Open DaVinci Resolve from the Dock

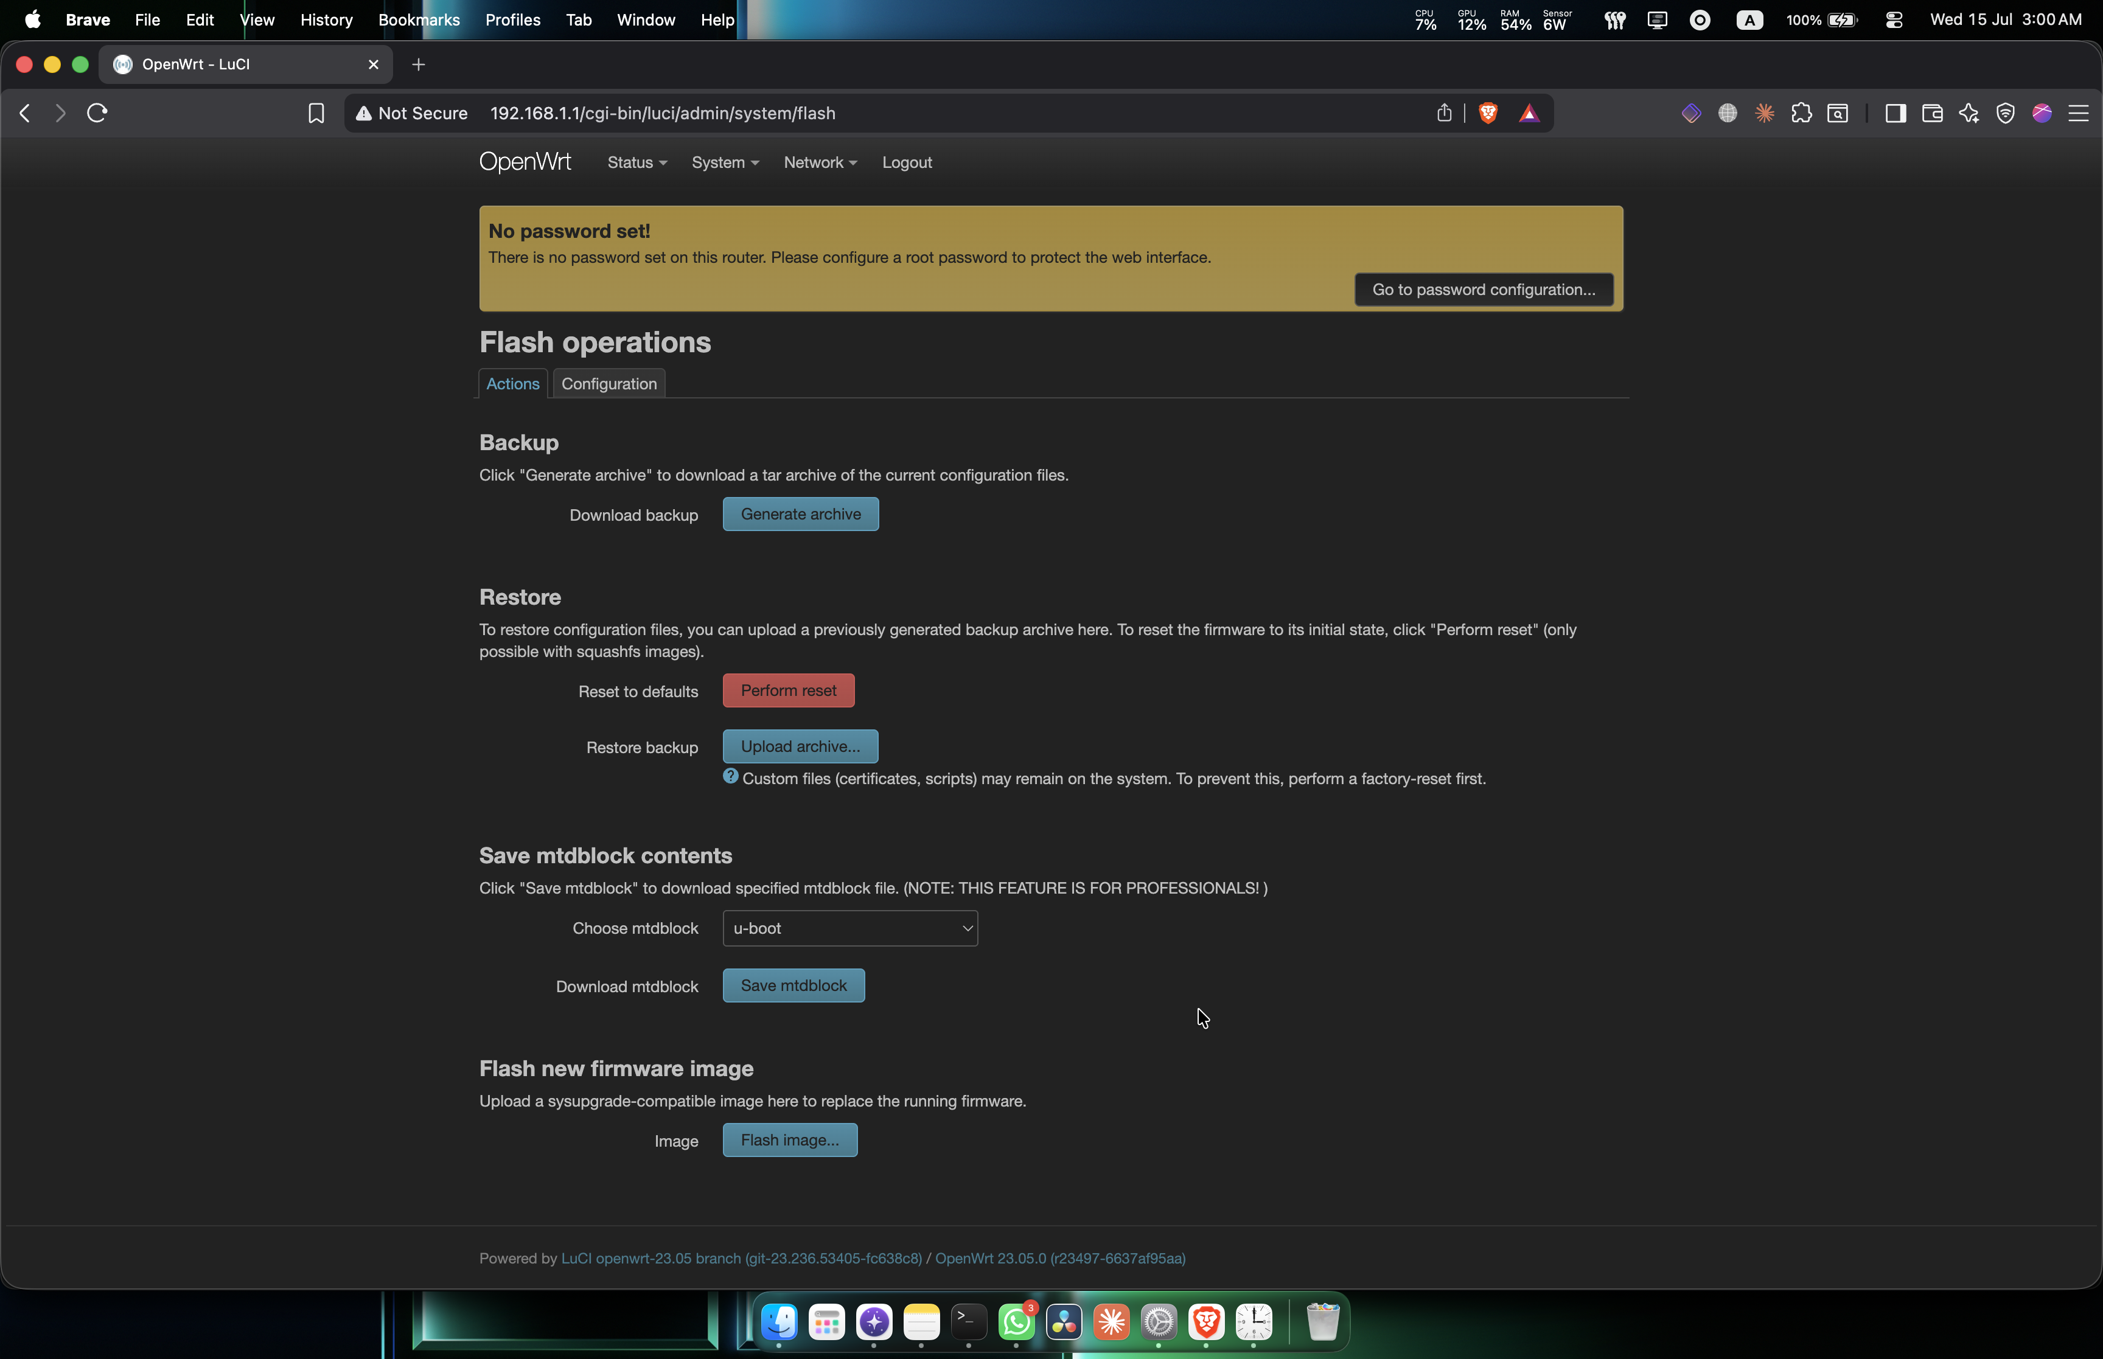click(x=1064, y=1322)
